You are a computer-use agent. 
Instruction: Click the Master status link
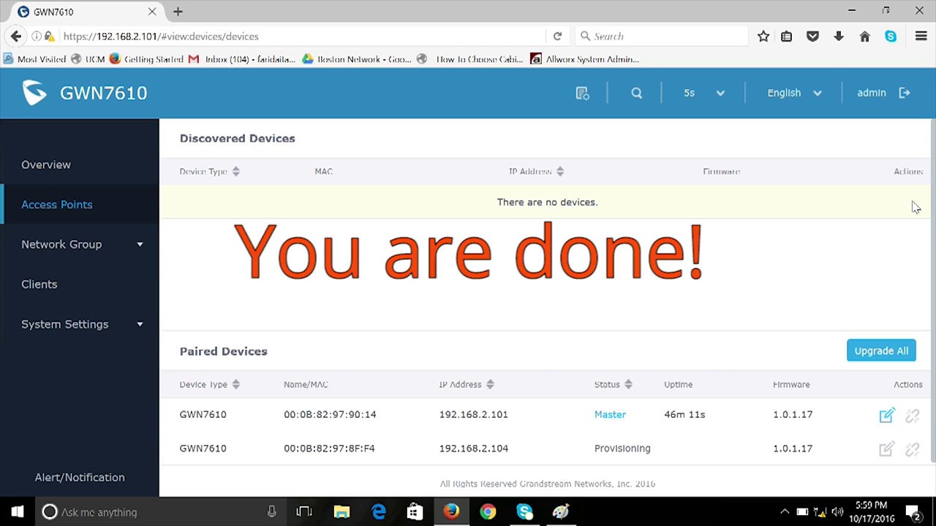pyautogui.click(x=610, y=415)
